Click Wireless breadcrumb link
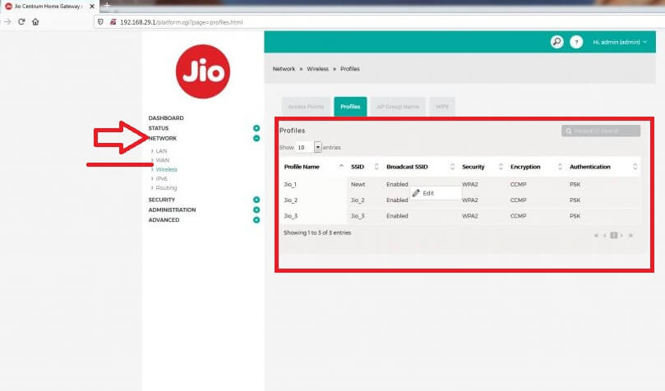This screenshot has width=665, height=391. (317, 69)
